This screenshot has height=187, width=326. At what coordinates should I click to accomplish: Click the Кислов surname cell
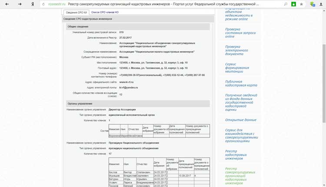tap(116, 173)
